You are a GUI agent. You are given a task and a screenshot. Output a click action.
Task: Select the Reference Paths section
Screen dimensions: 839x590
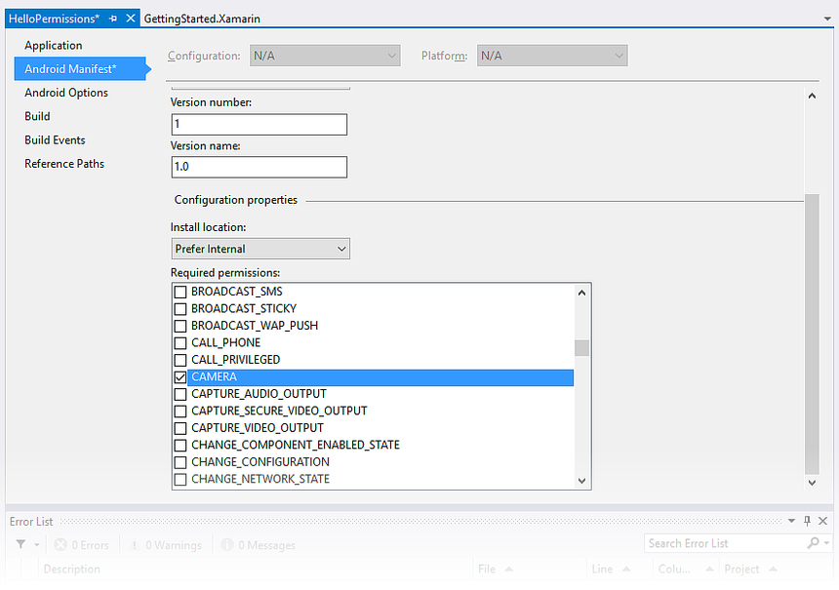64,164
